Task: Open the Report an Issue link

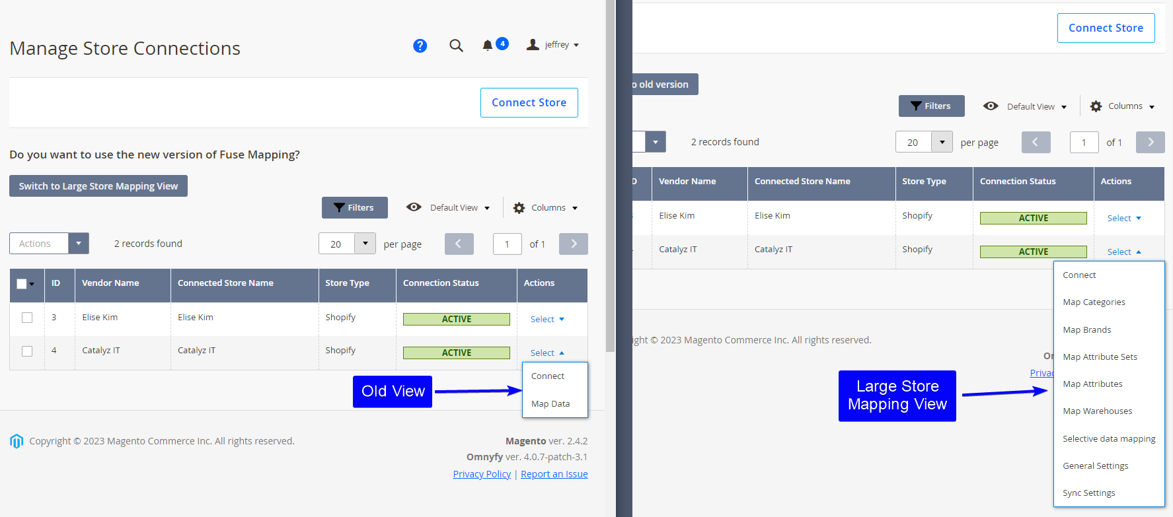Action: (x=554, y=474)
